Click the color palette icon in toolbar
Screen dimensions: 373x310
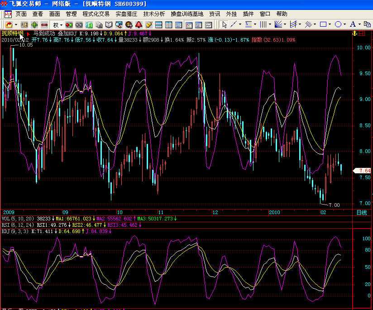[x=129, y=24]
